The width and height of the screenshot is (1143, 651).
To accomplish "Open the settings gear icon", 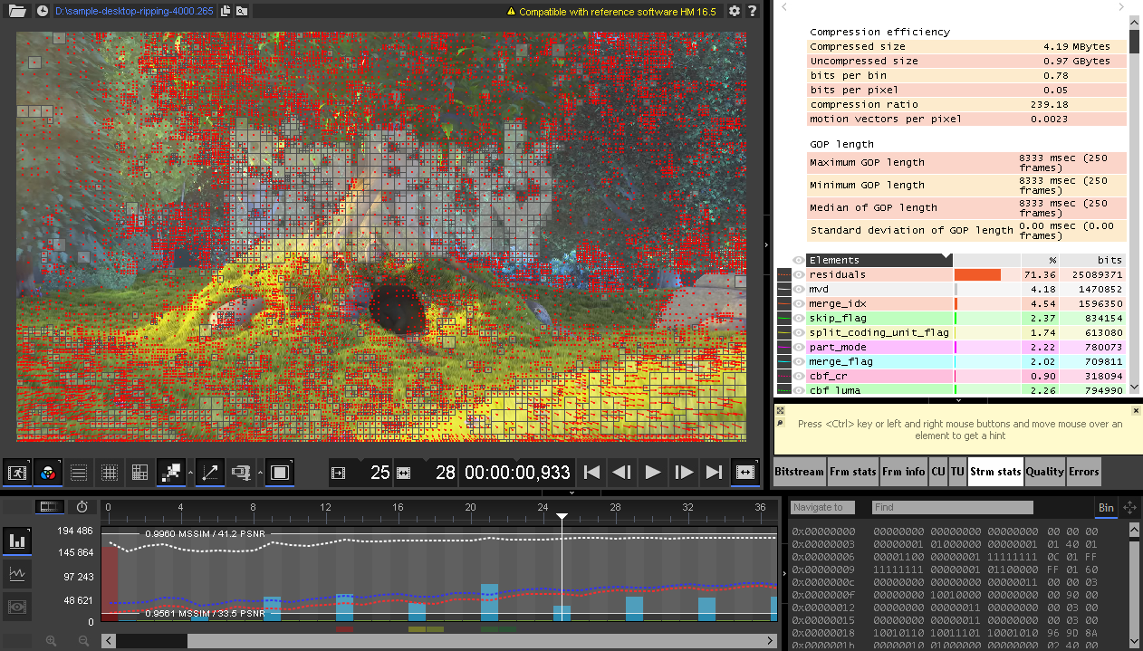I will (734, 12).
